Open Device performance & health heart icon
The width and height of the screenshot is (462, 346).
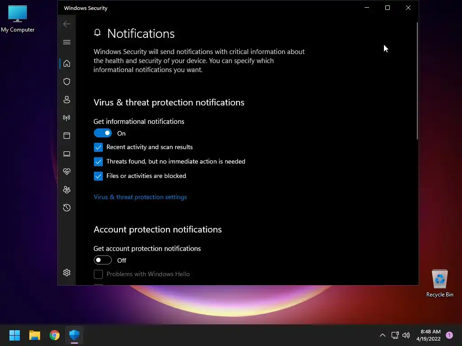pos(67,172)
